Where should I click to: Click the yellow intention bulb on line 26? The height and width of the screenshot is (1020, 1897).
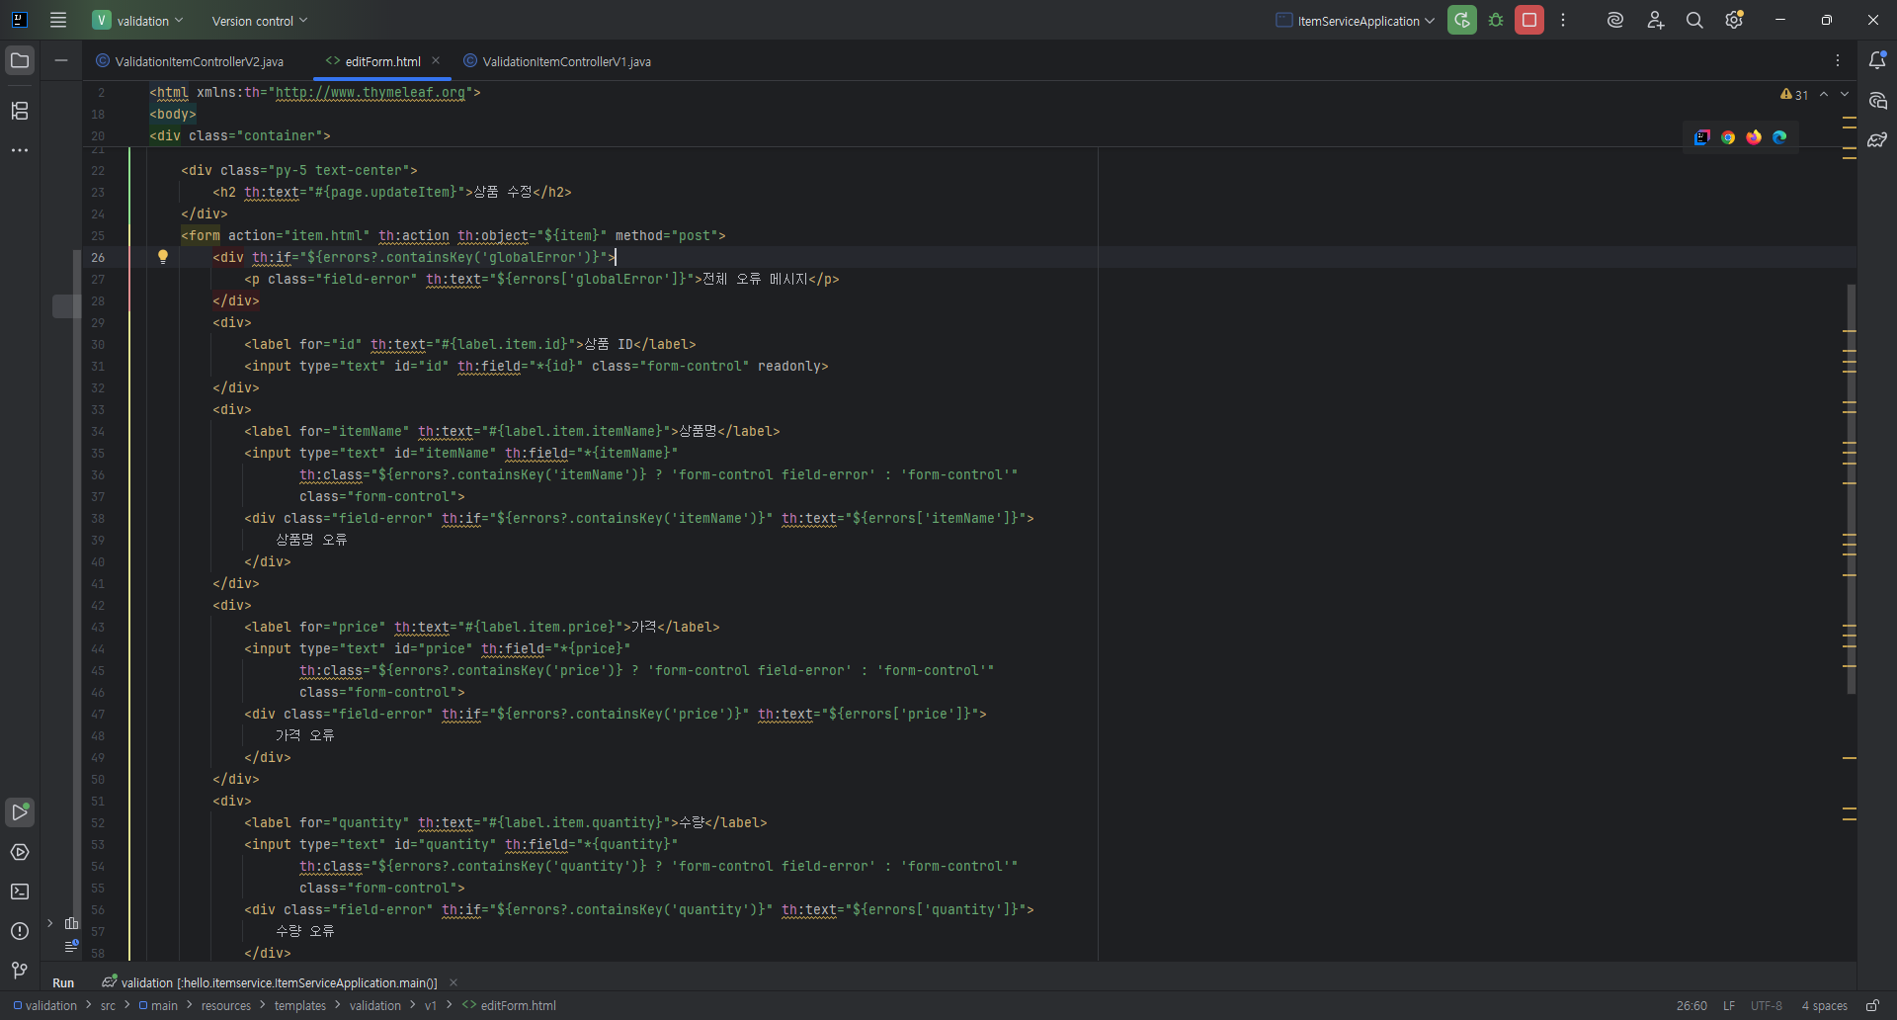[x=163, y=257]
